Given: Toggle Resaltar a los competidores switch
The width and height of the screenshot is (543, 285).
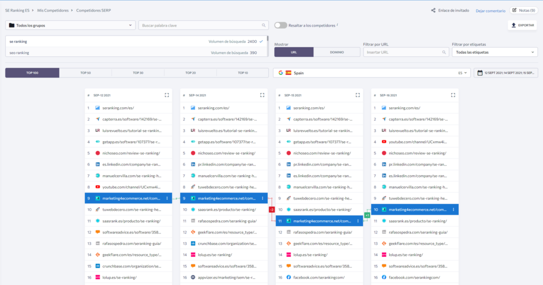Looking at the screenshot, I should point(281,25).
